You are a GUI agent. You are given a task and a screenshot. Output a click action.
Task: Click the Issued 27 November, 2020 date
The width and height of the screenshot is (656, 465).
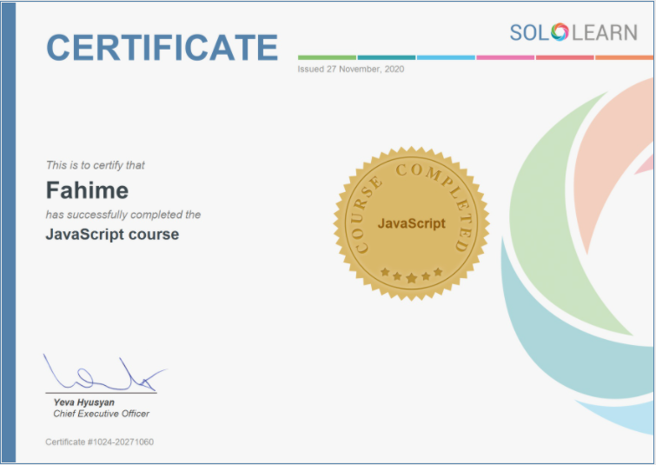coord(350,70)
